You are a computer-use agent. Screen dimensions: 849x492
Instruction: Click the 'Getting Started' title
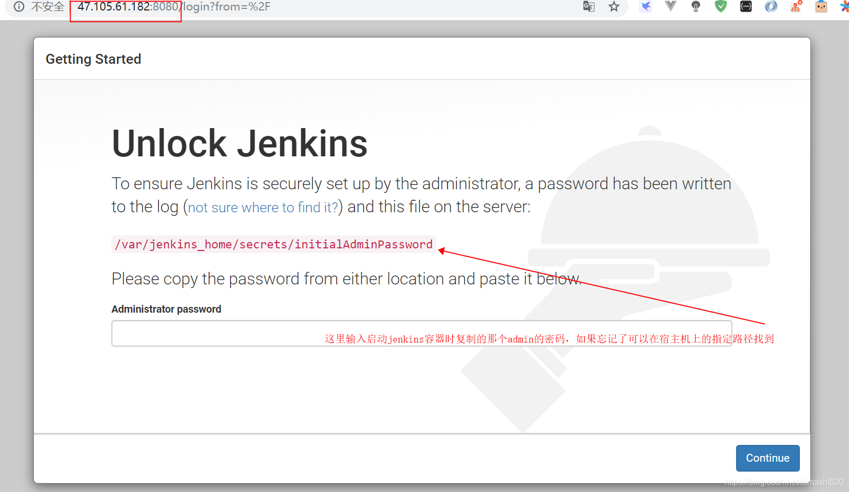[x=94, y=59]
